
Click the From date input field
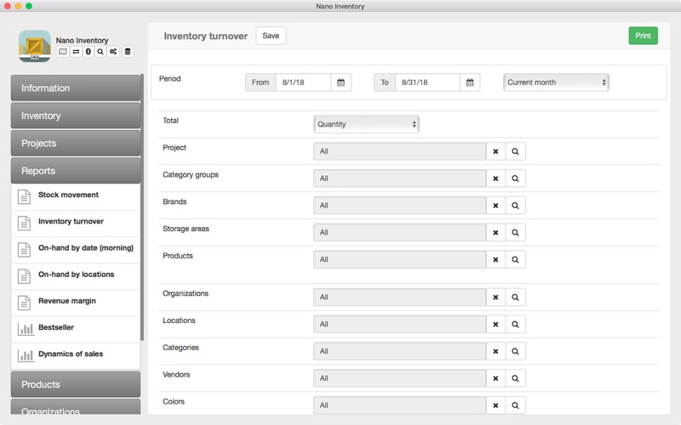pos(303,82)
